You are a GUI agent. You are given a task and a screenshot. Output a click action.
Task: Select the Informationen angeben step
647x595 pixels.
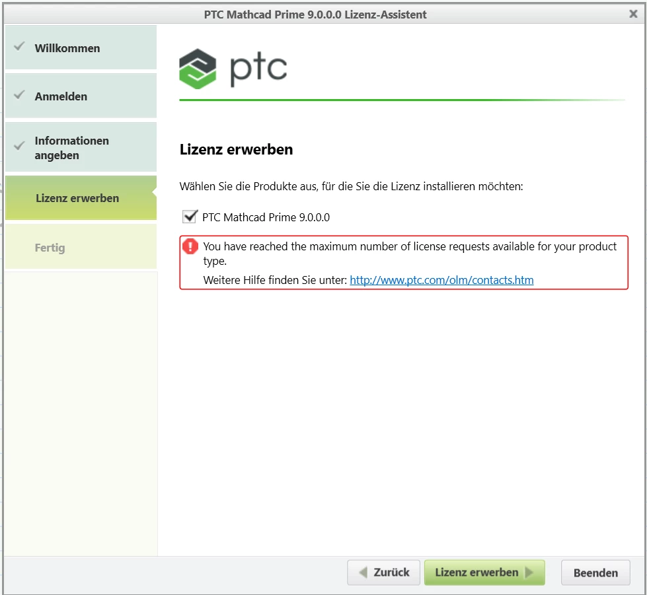[x=81, y=147]
